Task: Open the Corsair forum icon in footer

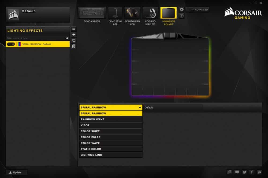Action: (x=229, y=172)
